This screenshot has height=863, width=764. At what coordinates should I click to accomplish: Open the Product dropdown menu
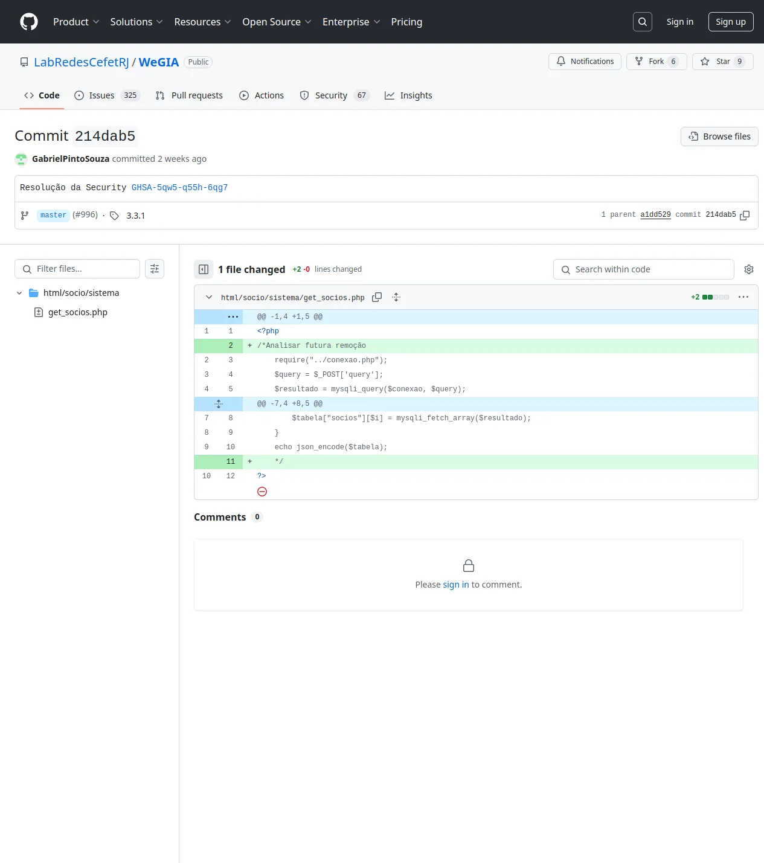coord(76,22)
